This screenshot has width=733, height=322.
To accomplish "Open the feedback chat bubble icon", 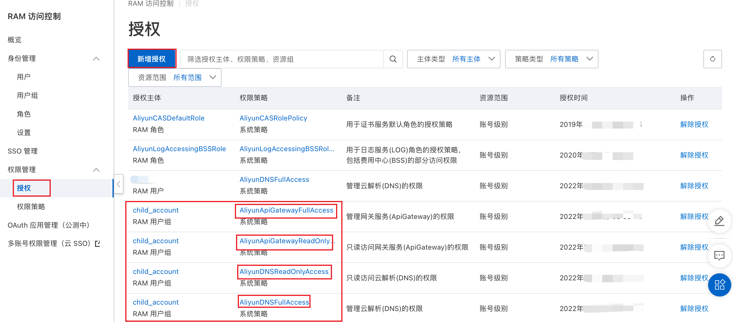I will [719, 255].
